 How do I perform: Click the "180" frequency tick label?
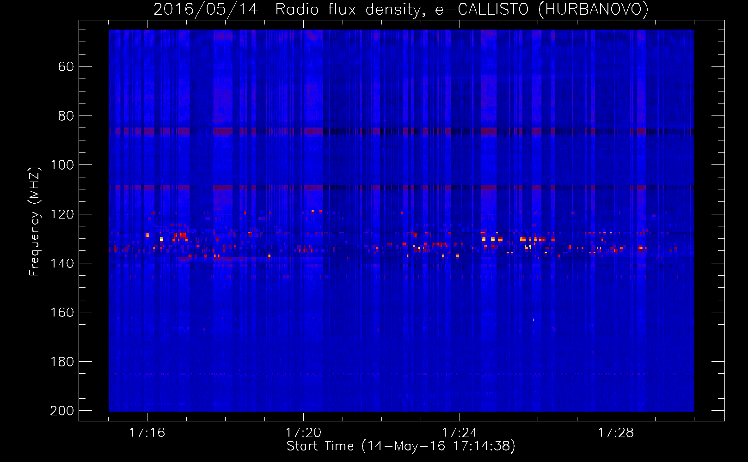point(62,362)
